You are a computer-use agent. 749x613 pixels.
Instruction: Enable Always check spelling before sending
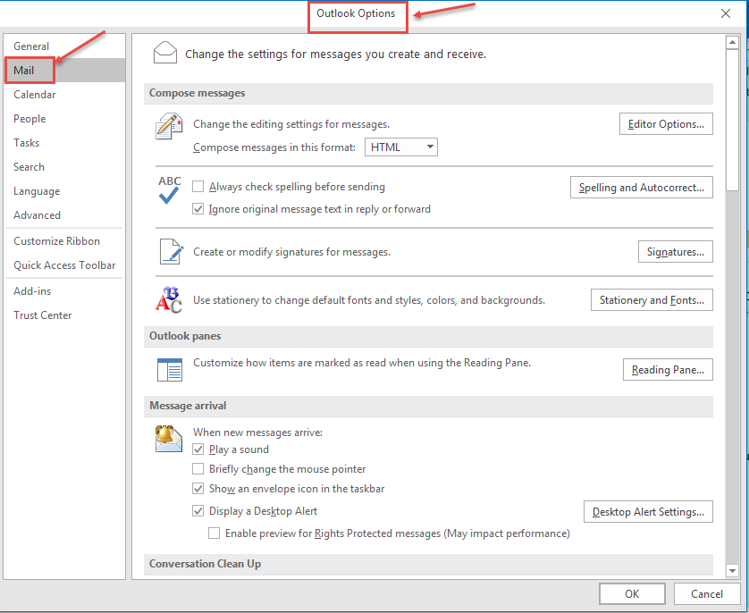pyautogui.click(x=198, y=186)
